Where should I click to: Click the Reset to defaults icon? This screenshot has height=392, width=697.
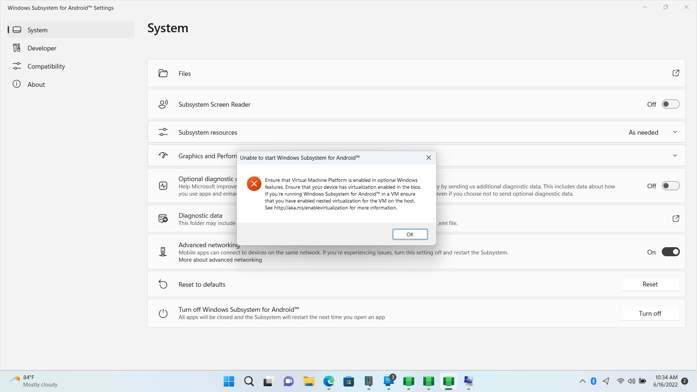(163, 284)
